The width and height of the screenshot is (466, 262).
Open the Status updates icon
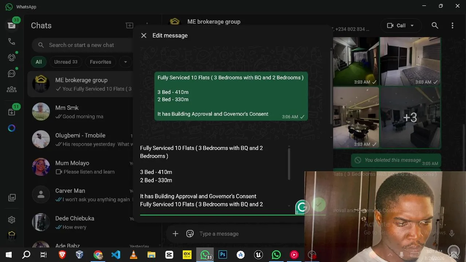point(12,57)
